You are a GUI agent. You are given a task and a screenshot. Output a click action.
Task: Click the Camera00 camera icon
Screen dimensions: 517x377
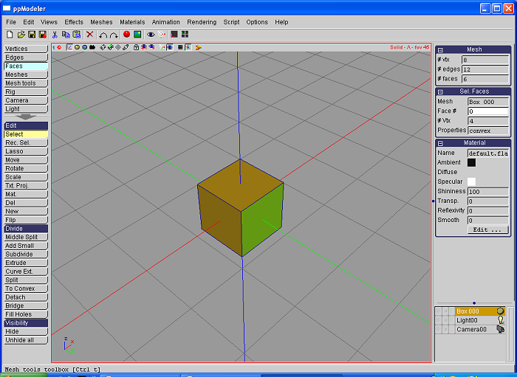click(x=501, y=329)
